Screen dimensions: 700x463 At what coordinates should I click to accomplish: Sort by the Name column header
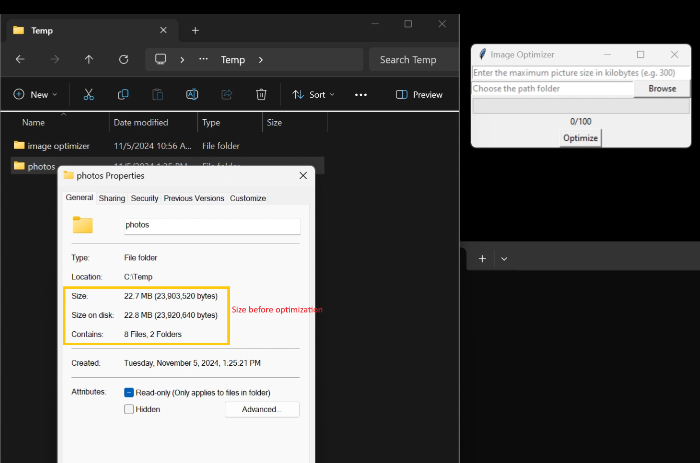point(33,123)
